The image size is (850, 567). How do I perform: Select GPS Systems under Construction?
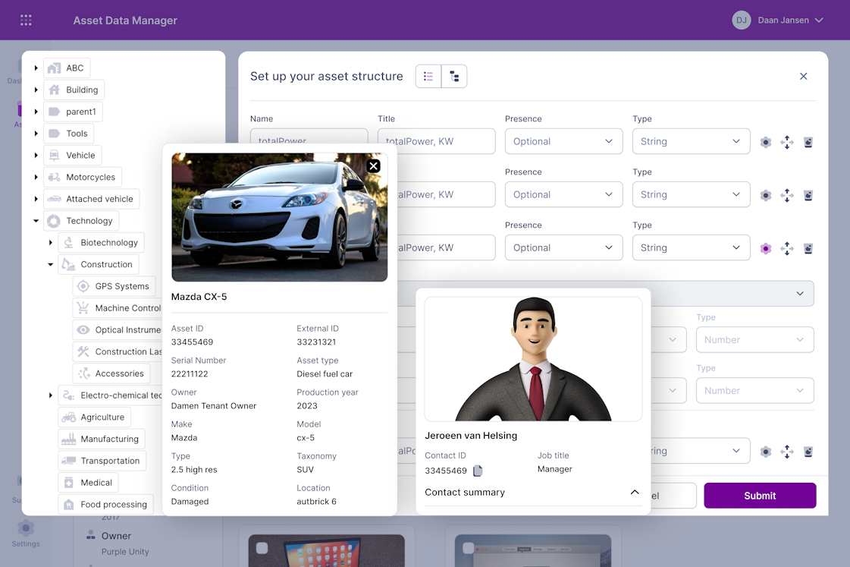pyautogui.click(x=114, y=286)
